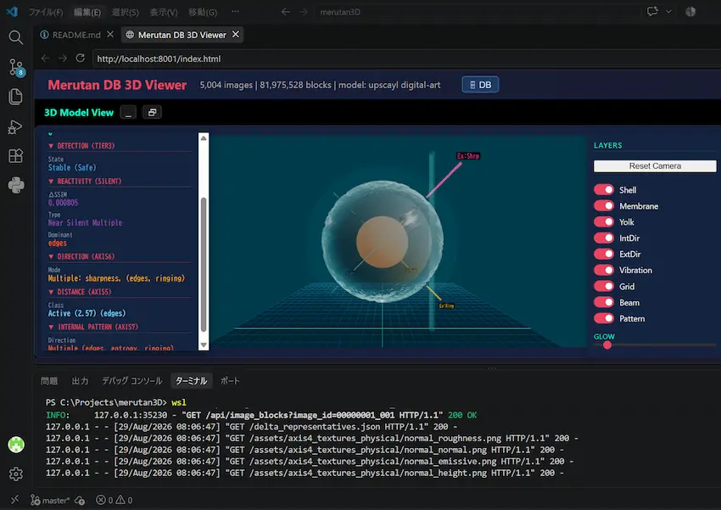Click the Ex:Ring label in 3D view
The image size is (721, 510).
click(446, 305)
